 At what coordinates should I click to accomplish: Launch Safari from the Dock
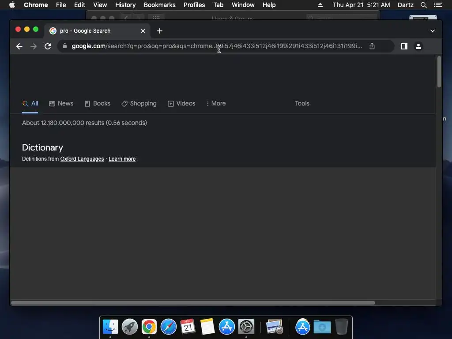pyautogui.click(x=168, y=327)
